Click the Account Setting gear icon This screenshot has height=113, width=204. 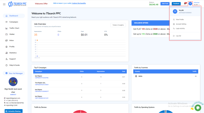click(x=174, y=24)
